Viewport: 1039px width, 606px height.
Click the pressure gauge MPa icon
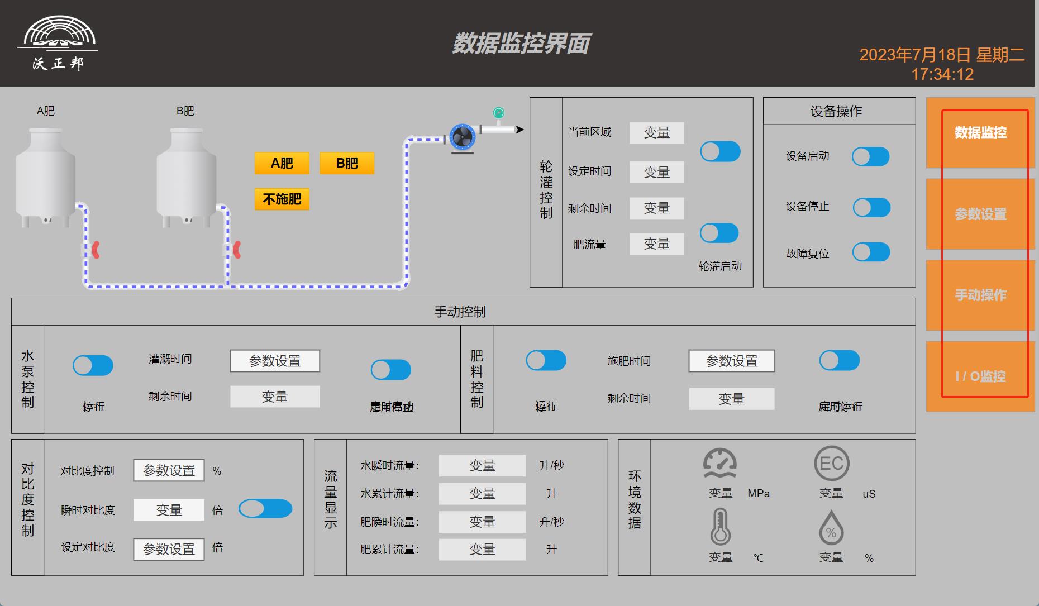(x=719, y=463)
